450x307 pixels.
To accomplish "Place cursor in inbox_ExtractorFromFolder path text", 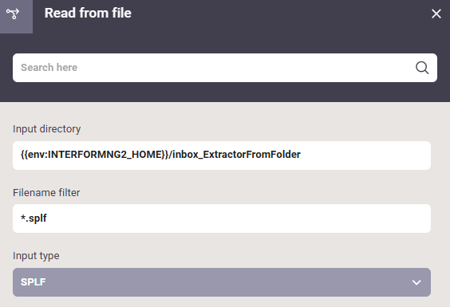I will pos(236,155).
